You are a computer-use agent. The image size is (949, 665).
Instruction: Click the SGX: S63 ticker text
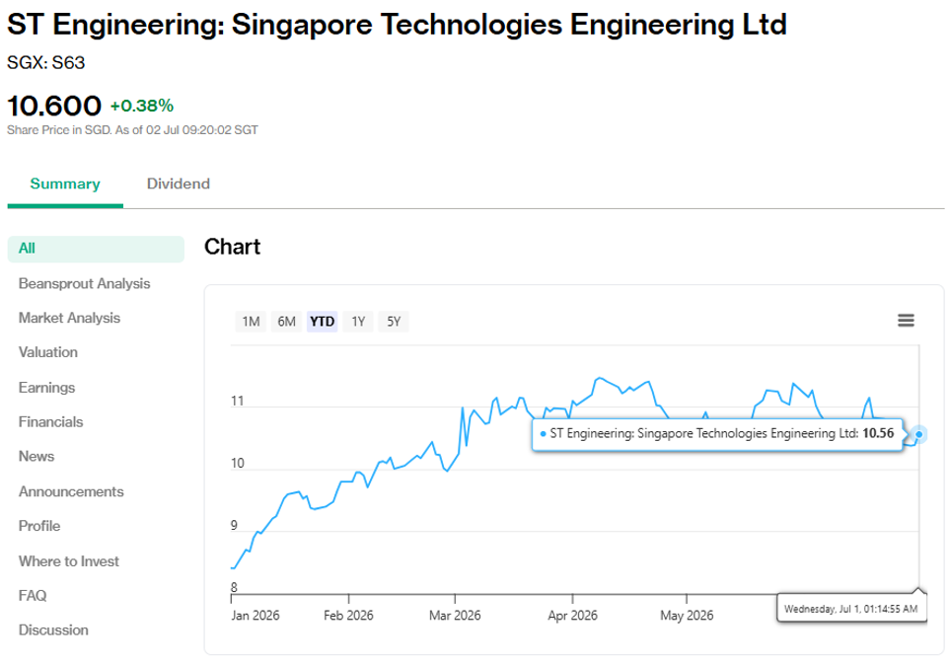pyautogui.click(x=46, y=63)
